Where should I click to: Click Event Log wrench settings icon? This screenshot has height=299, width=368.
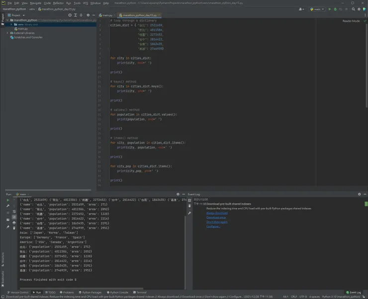point(189,213)
